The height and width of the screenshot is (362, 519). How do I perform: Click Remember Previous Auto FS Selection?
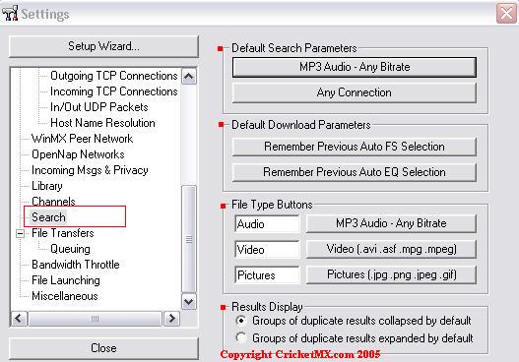click(355, 147)
